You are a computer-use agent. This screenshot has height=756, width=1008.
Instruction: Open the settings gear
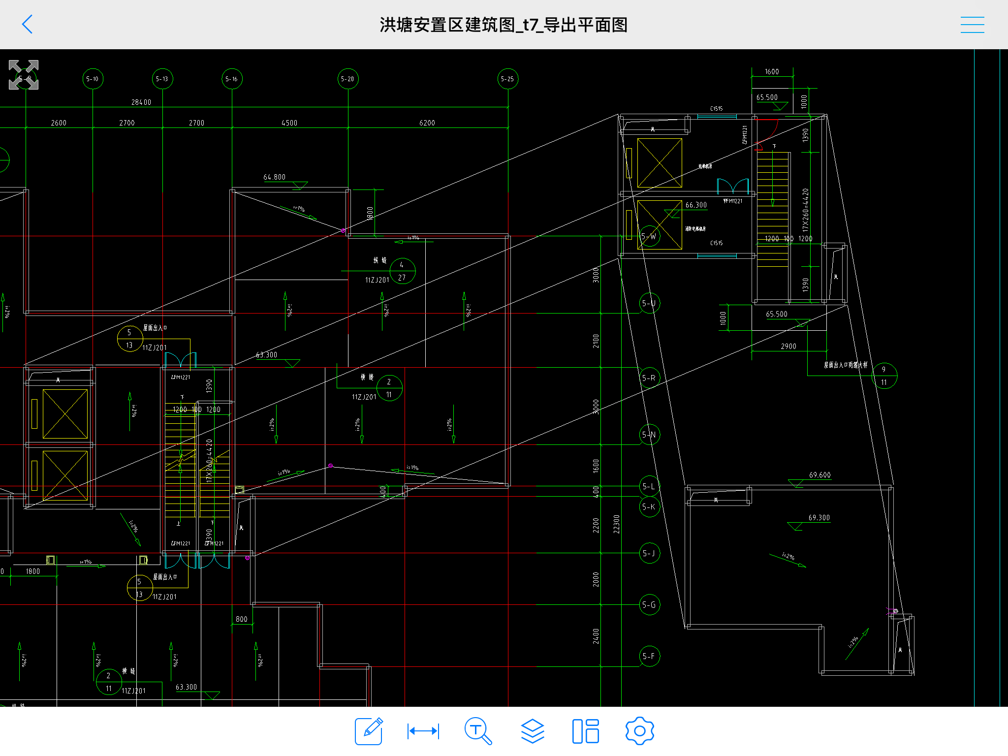[639, 731]
